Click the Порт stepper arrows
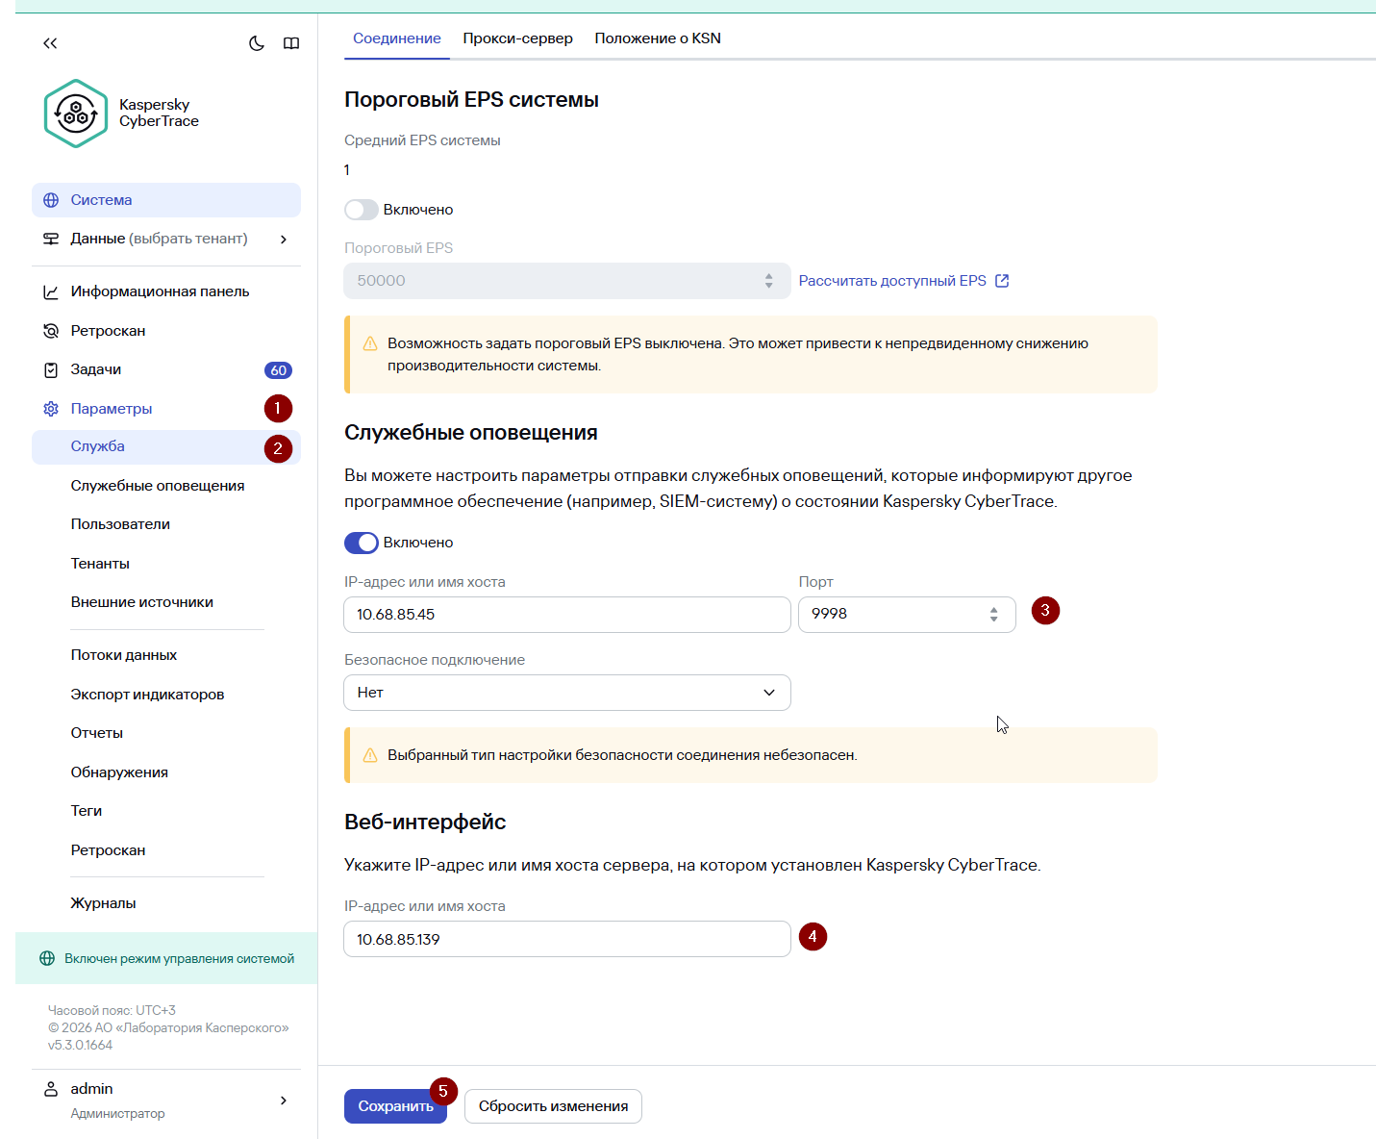Viewport: 1376px width, 1139px height. (994, 614)
